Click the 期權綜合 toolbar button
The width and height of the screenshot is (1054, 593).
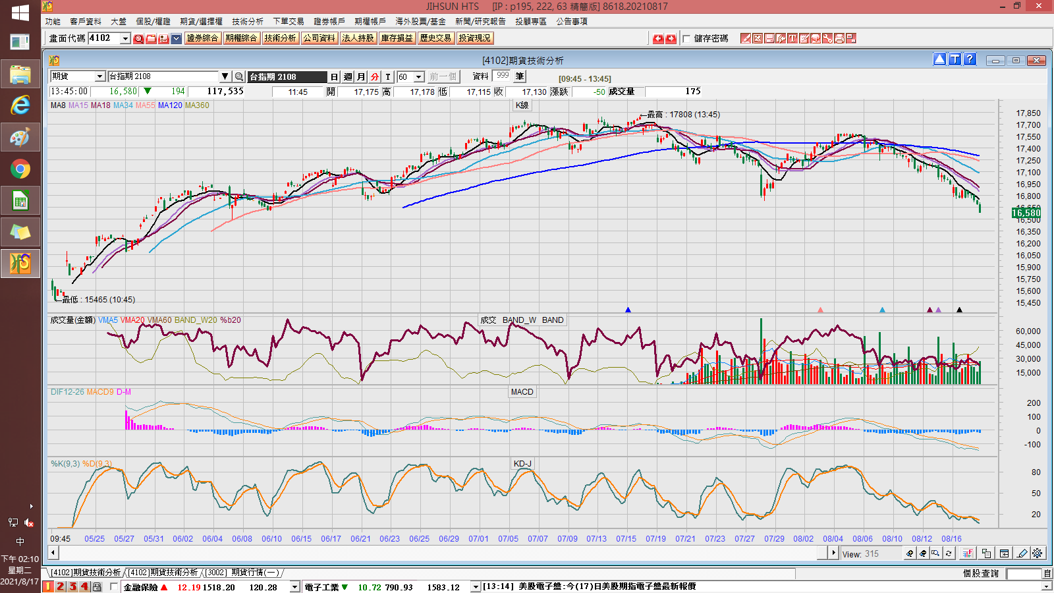coord(241,38)
